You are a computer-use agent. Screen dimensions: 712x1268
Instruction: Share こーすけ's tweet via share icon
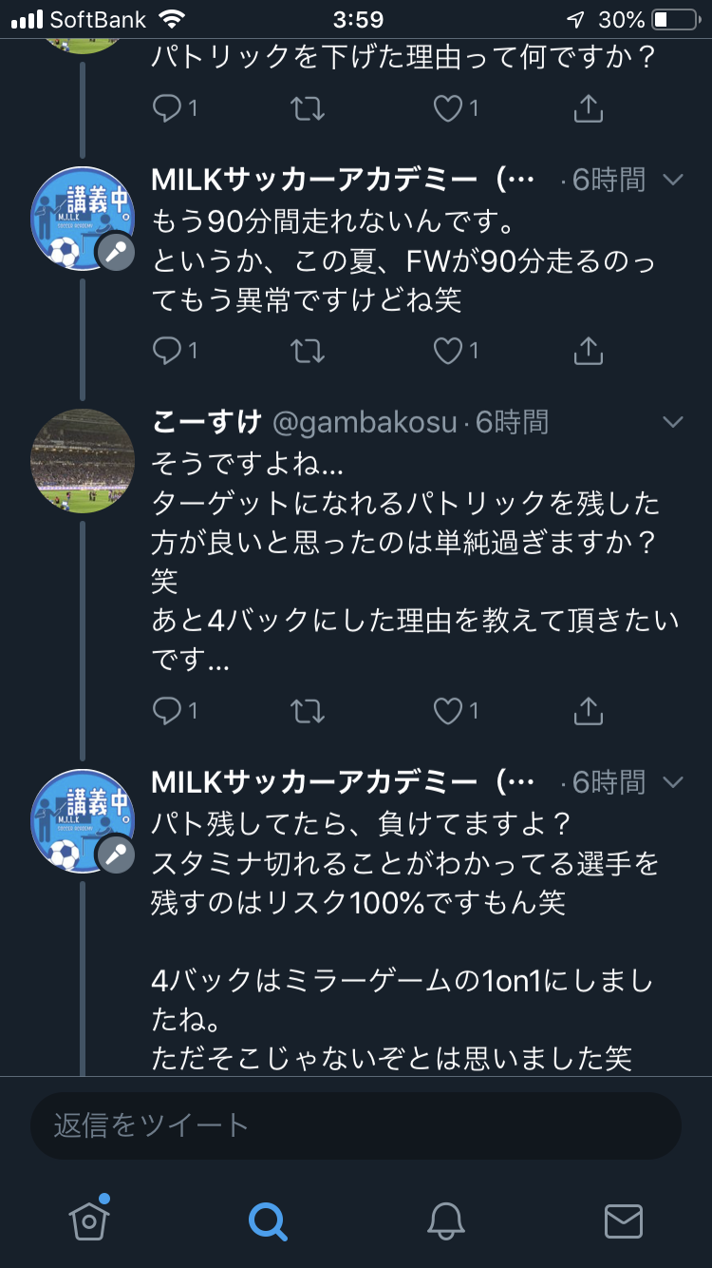click(589, 710)
